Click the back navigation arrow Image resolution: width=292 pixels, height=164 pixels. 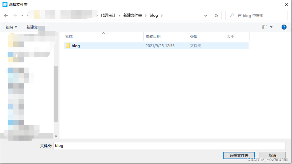6,15
